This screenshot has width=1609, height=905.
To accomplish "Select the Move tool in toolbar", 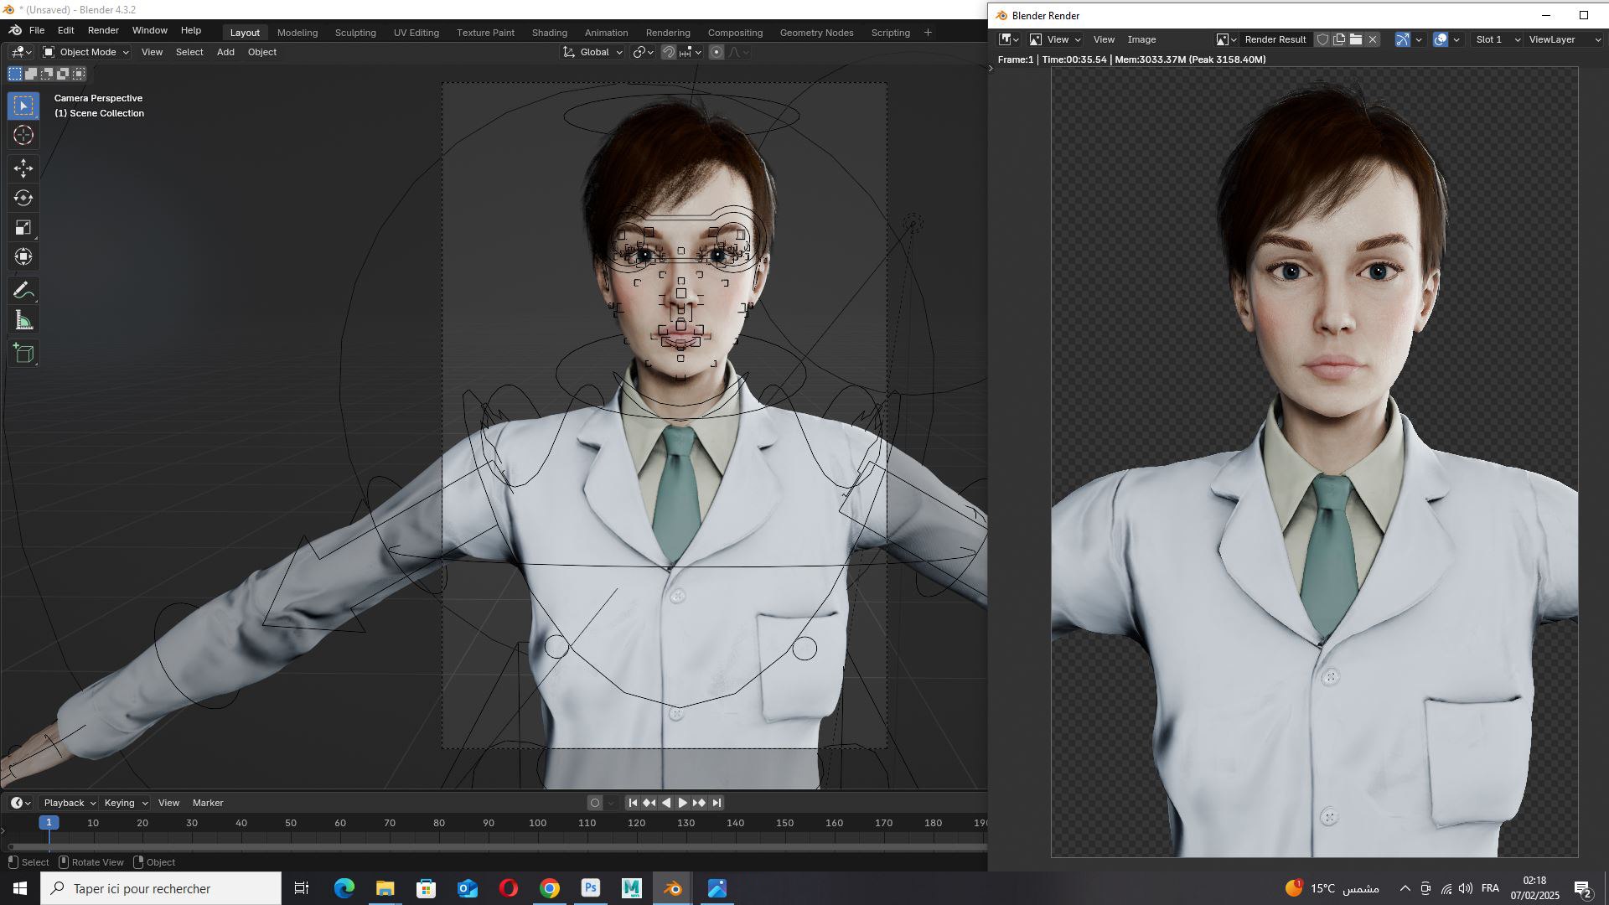I will 23,168.
